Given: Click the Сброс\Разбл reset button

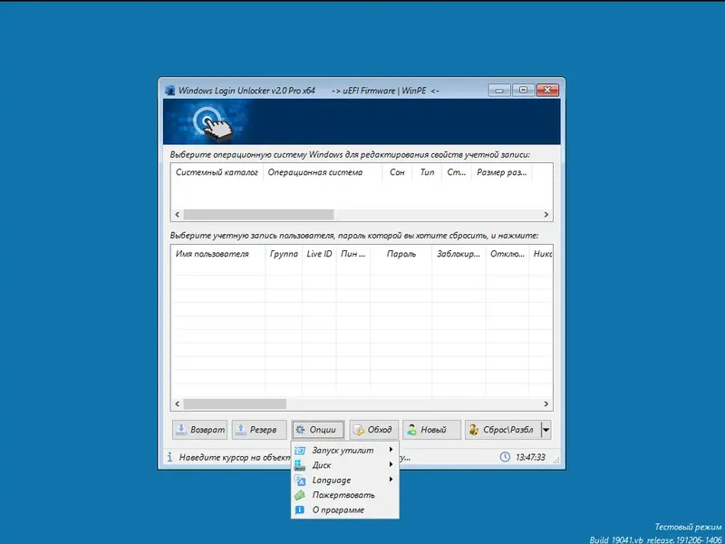Looking at the screenshot, I should point(503,430).
